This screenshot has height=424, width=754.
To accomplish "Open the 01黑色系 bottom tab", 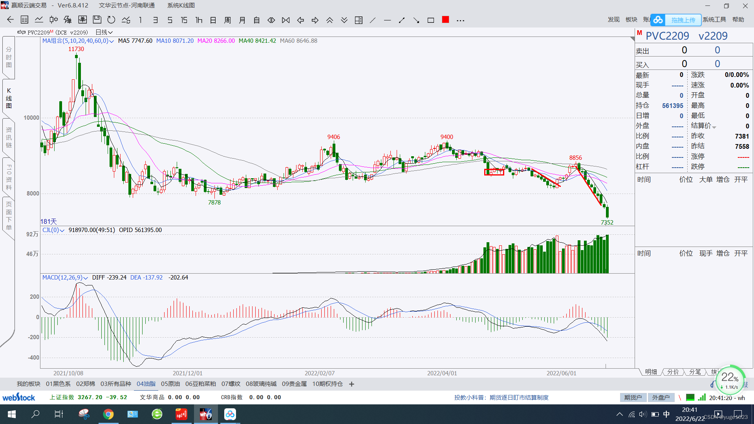I will [x=58, y=384].
